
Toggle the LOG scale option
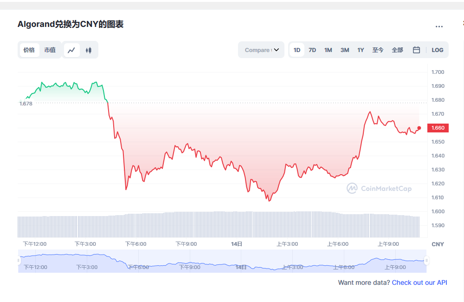pyautogui.click(x=438, y=50)
